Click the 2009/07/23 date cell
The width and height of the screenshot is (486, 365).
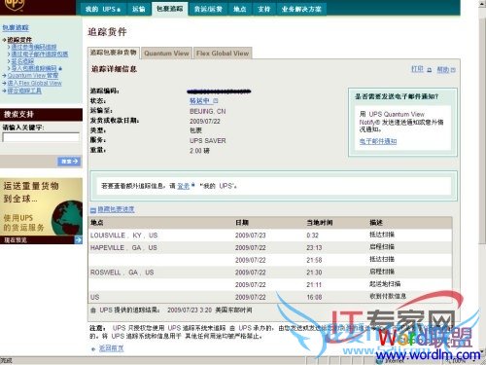click(251, 236)
